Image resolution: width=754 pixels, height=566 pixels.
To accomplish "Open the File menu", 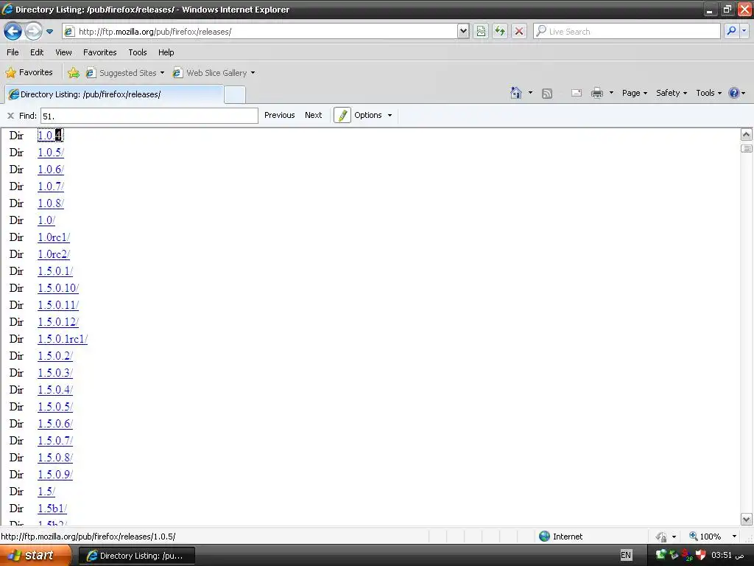I will tap(13, 52).
